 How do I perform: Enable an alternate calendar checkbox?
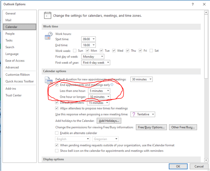[57, 133]
